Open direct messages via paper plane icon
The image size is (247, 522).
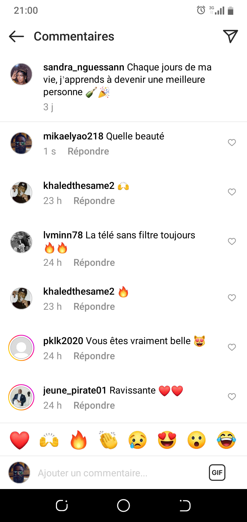pyautogui.click(x=230, y=36)
